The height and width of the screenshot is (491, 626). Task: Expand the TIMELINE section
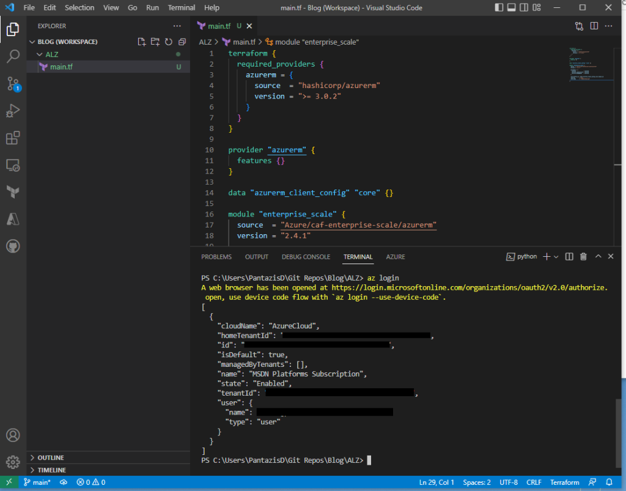click(x=51, y=470)
